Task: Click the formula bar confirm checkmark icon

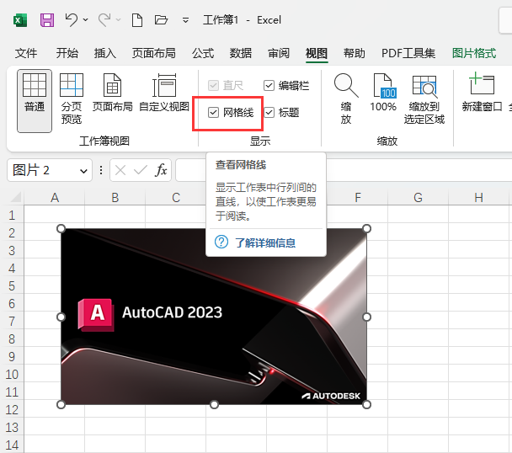Action: coord(141,170)
